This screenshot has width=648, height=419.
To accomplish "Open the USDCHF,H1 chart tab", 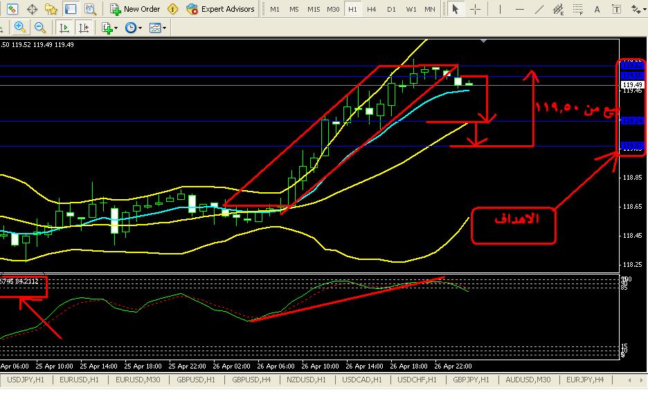I will (417, 380).
